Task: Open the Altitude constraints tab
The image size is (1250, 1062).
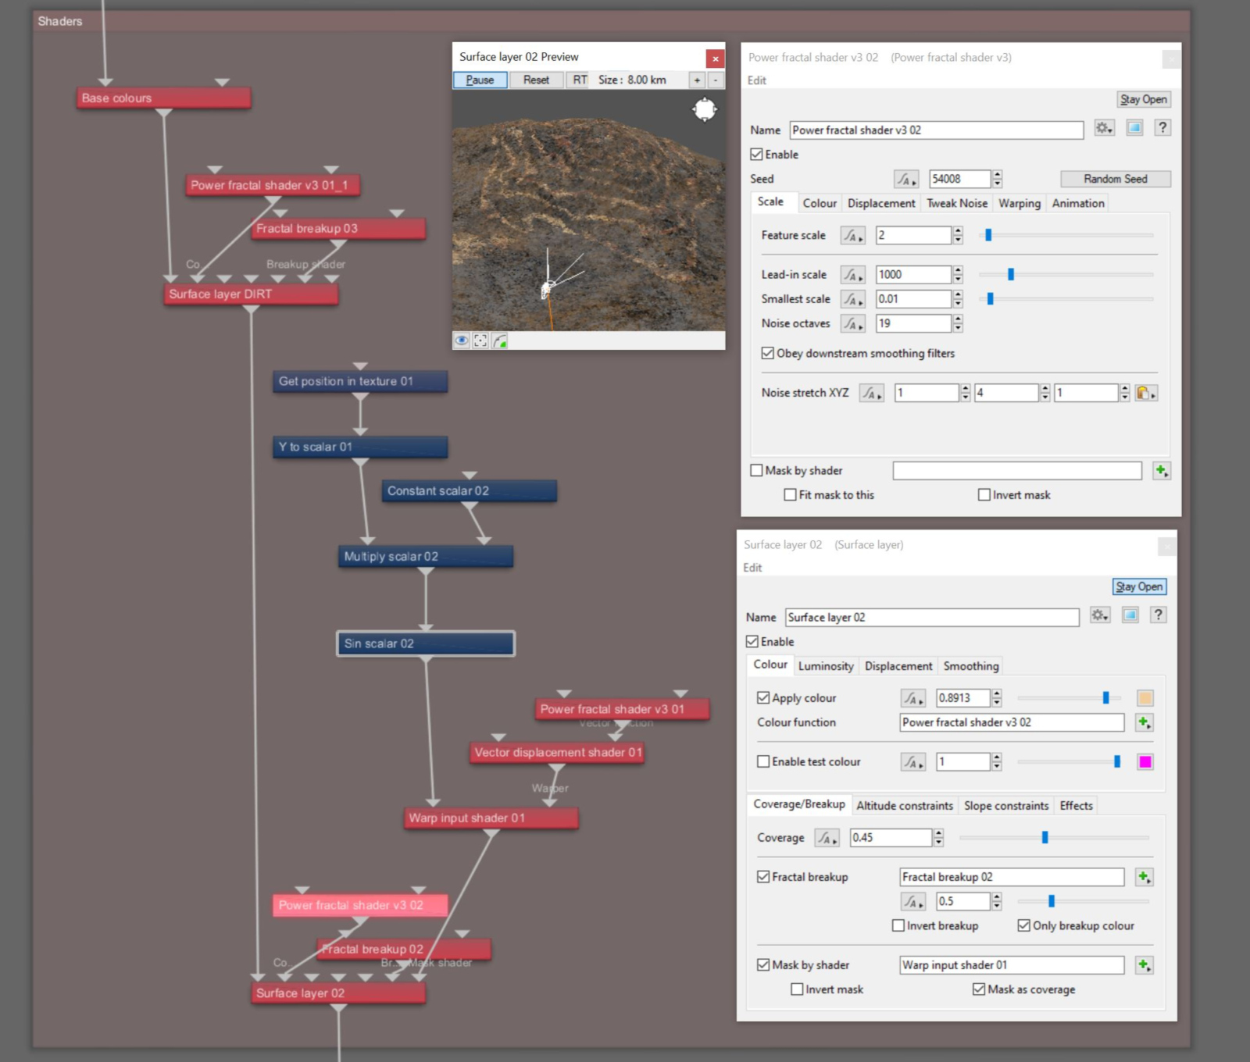Action: 905,806
